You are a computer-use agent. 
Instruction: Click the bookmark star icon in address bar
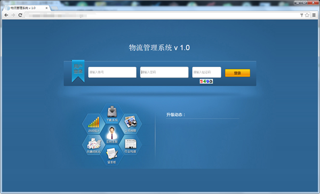coord(307,15)
